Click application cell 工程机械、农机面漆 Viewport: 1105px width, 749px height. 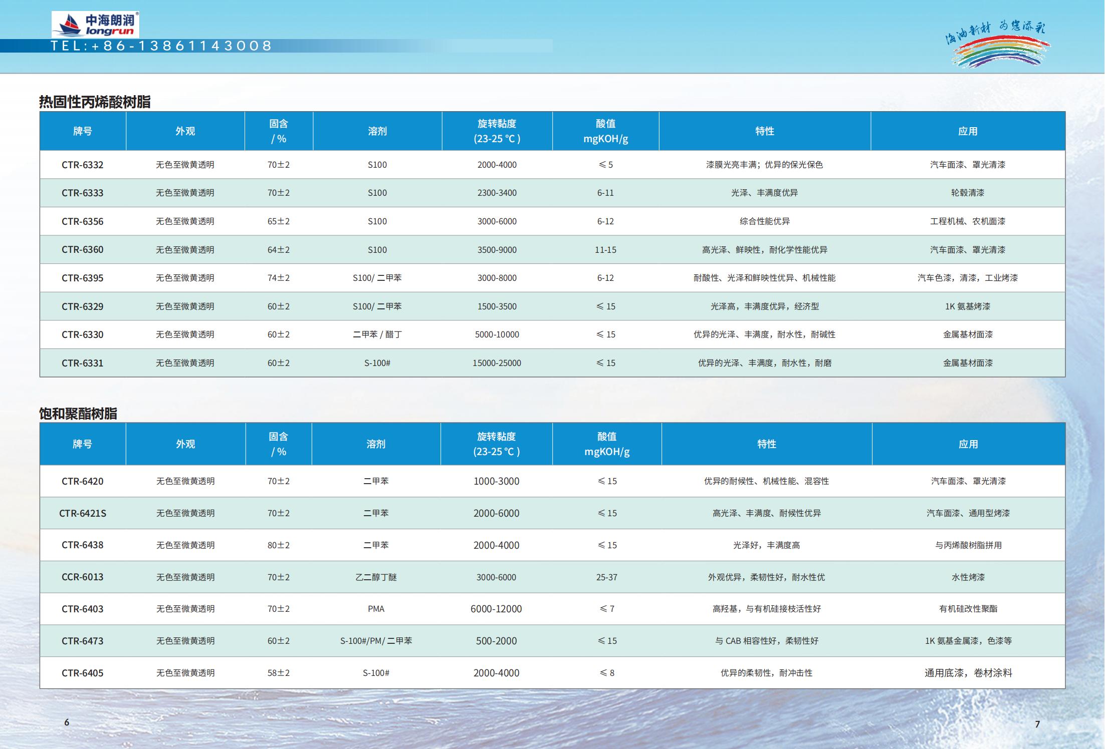(x=968, y=221)
